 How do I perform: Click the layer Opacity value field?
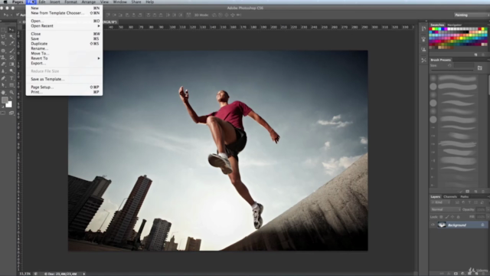(x=481, y=209)
